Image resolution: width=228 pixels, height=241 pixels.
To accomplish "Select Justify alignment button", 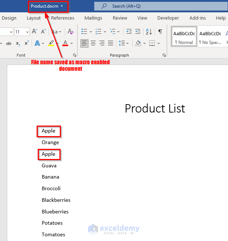I will coord(111,43).
